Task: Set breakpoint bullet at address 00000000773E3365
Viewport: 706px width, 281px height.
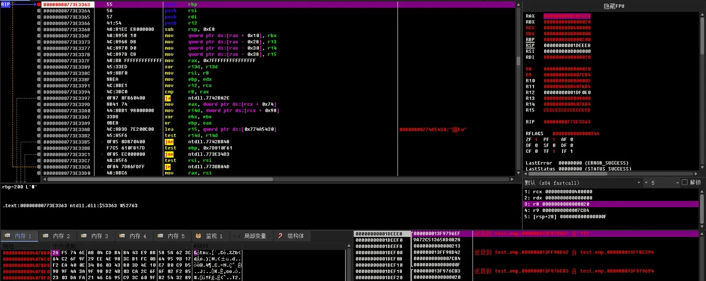Action: tap(39, 17)
